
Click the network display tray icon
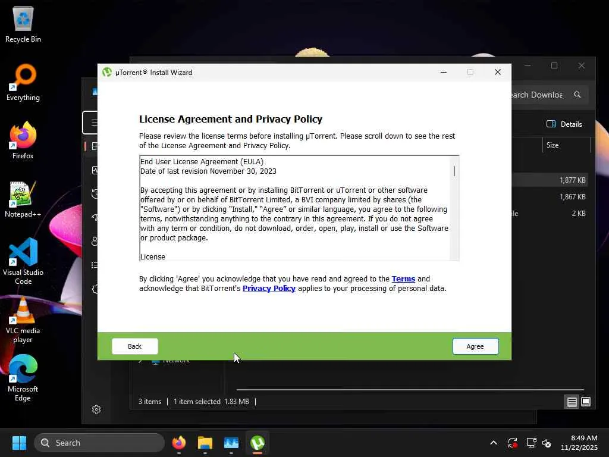pos(531,443)
